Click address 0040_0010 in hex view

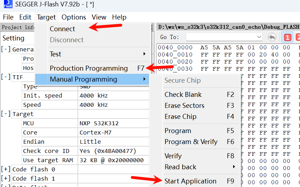[x=175, y=55]
